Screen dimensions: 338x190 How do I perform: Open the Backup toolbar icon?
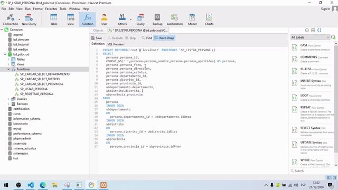point(157,20)
